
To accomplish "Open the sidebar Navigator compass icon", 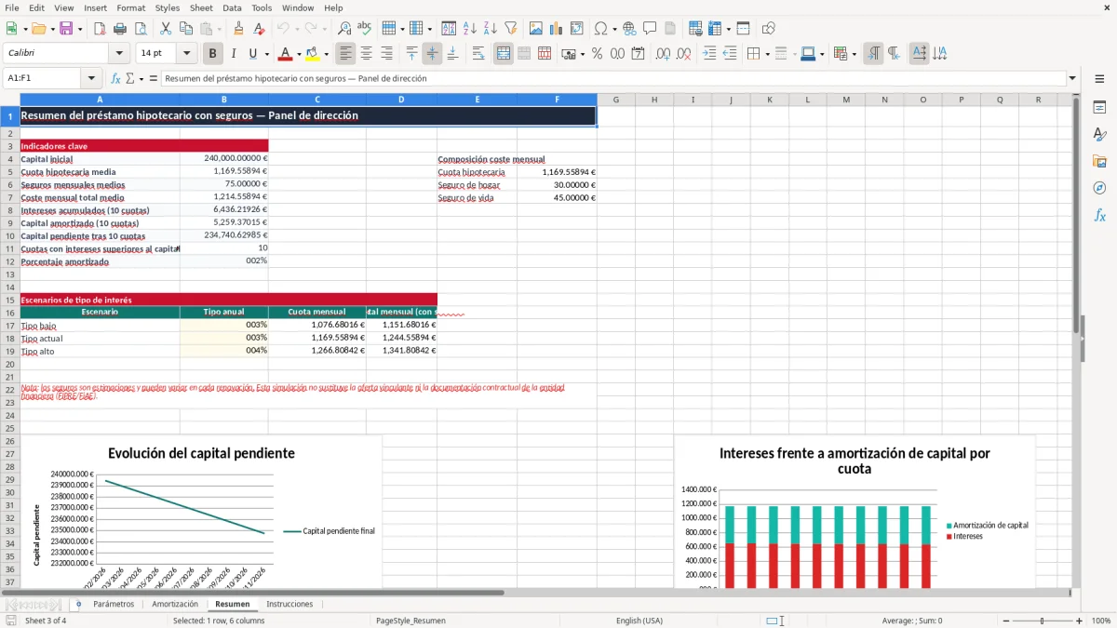I will pyautogui.click(x=1099, y=189).
